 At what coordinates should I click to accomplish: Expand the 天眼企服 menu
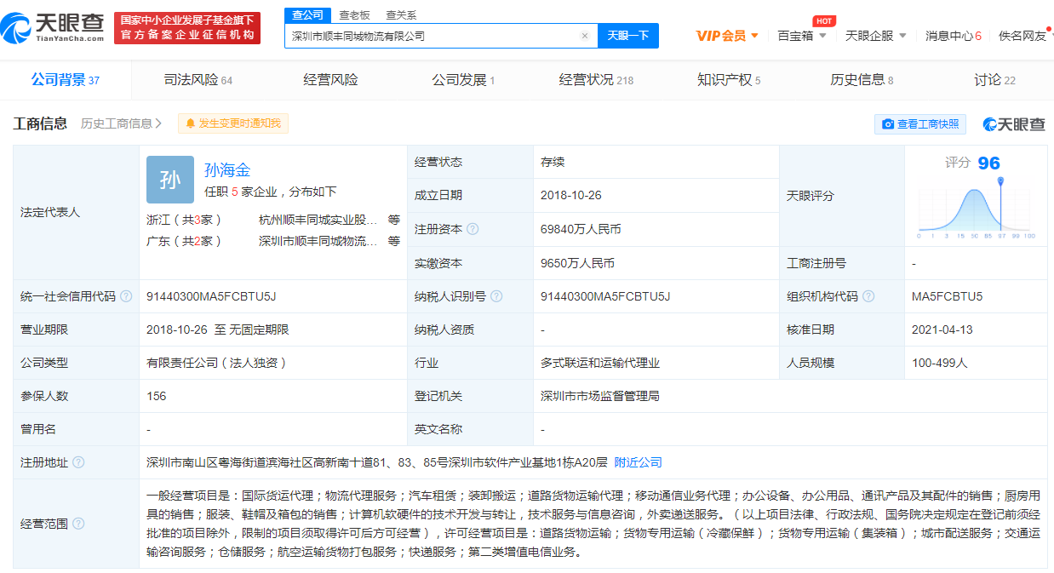tap(876, 36)
